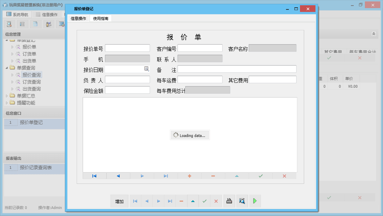383x216 pixels.
Task: Open the print preview icon
Action: point(242,201)
